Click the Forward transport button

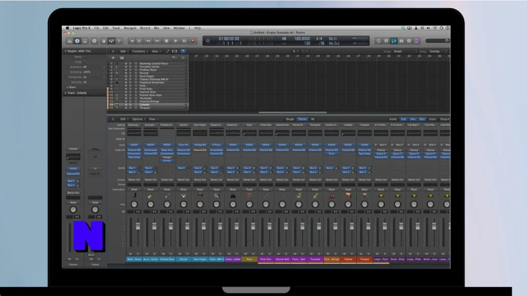click(x=157, y=41)
